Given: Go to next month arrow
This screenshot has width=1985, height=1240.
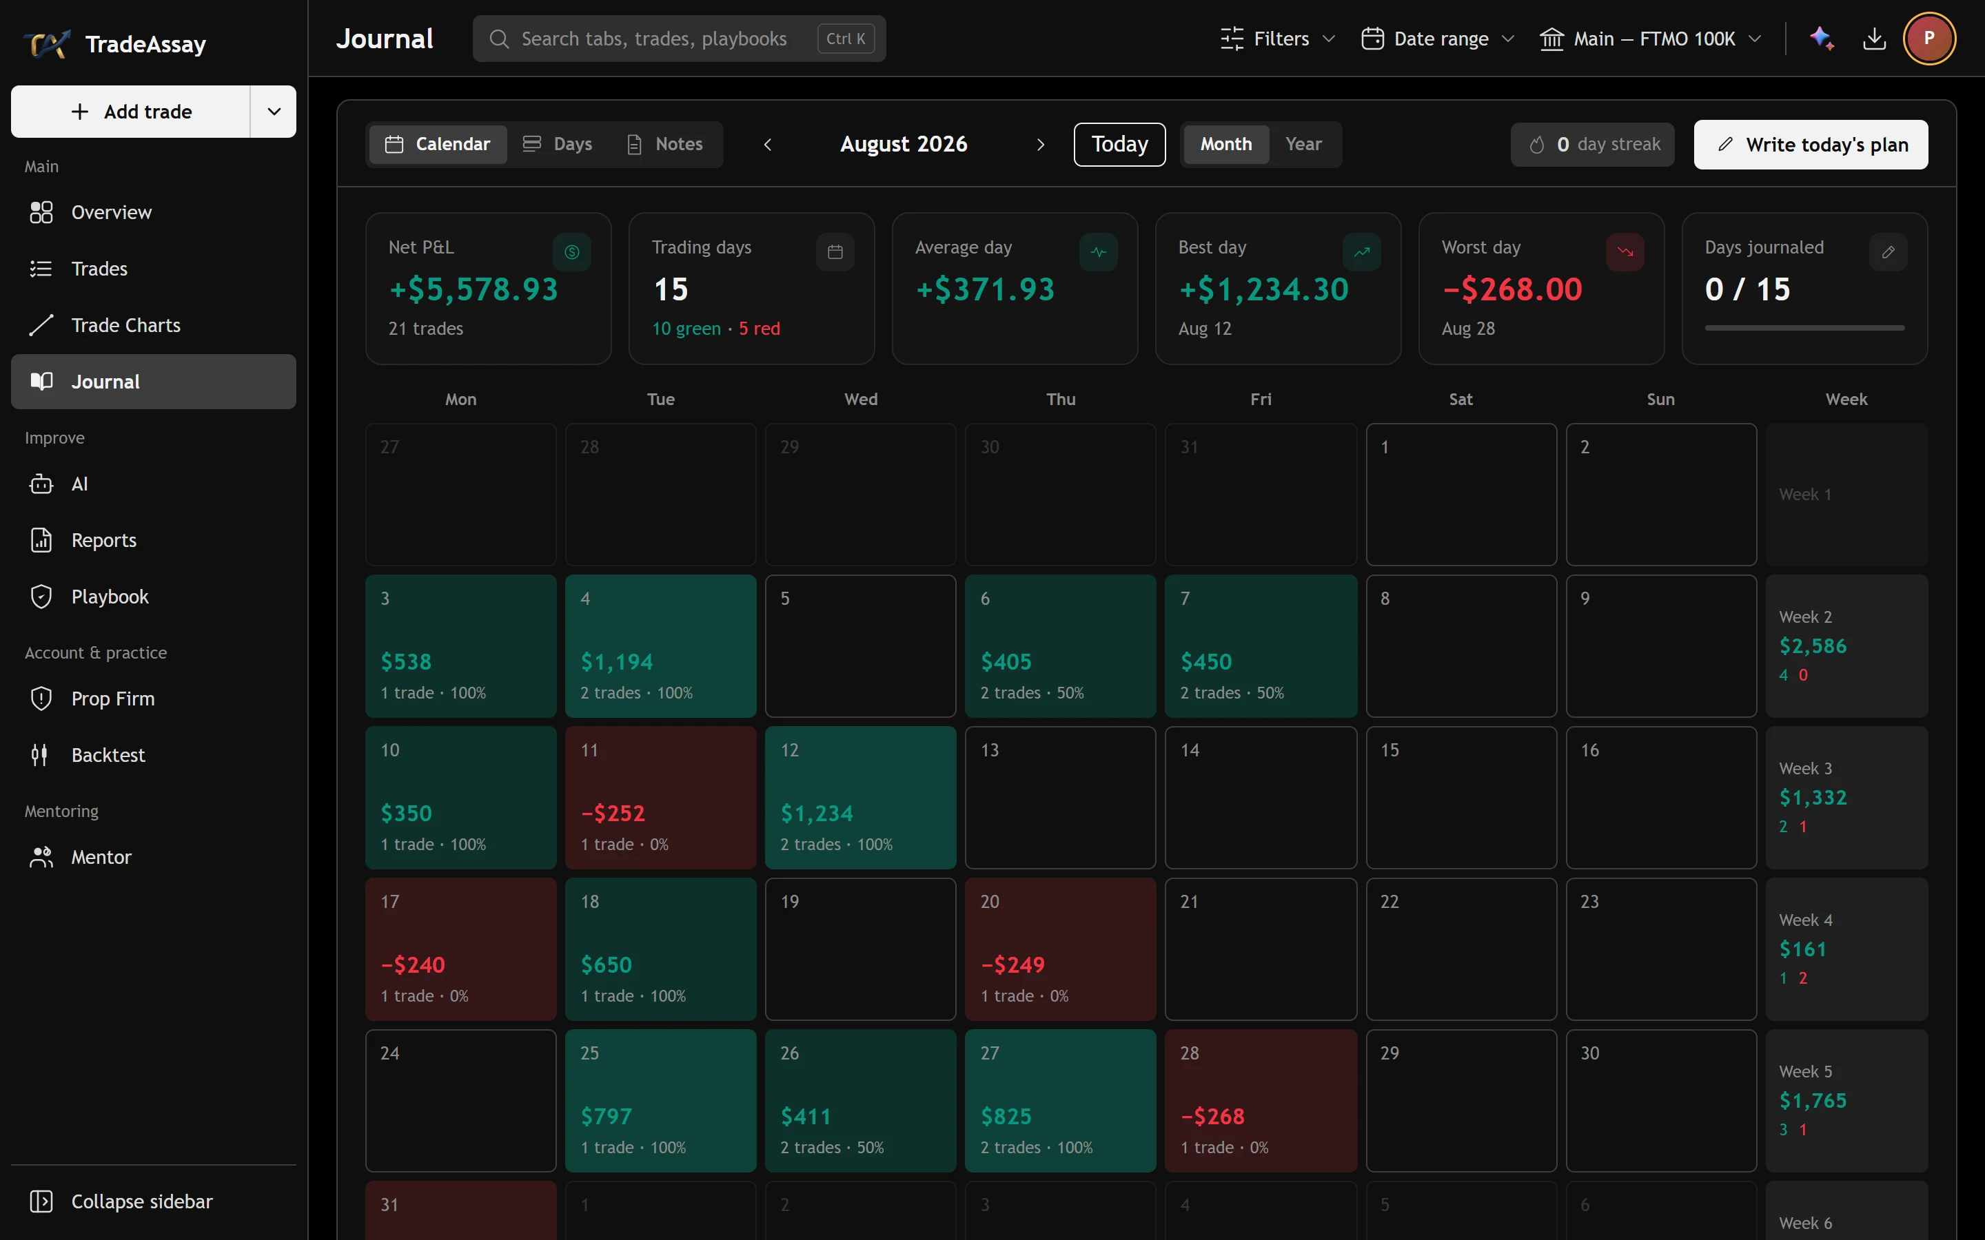Looking at the screenshot, I should (1041, 145).
